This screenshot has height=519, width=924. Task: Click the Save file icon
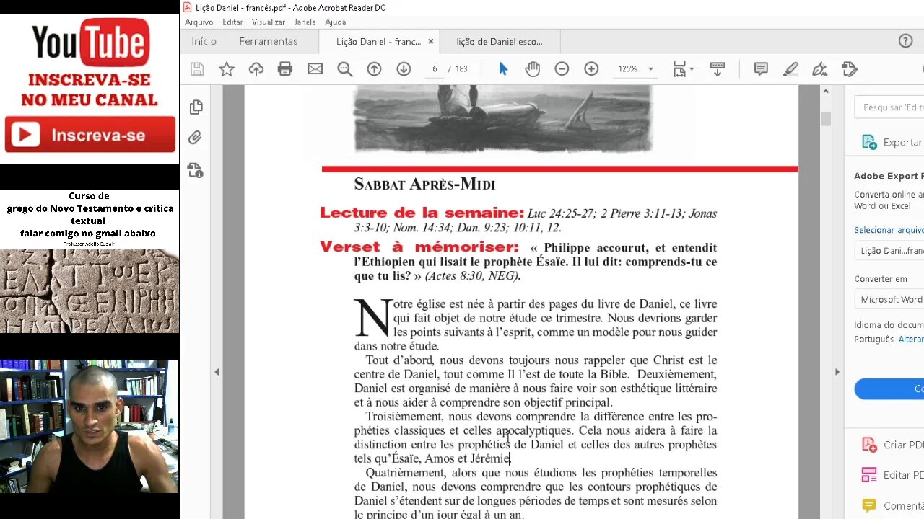coord(197,69)
